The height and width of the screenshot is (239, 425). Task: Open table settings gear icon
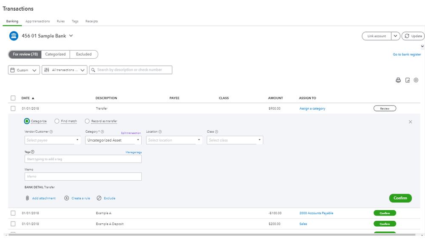coord(416,80)
